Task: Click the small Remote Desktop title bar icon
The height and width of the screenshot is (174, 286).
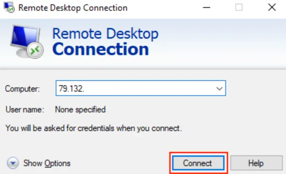Action: pyautogui.click(x=9, y=8)
